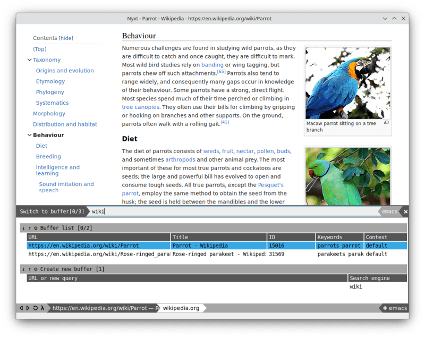Collapse the Taxonomy section in Contents
Viewport: 425px width, 338px height.
click(29, 60)
